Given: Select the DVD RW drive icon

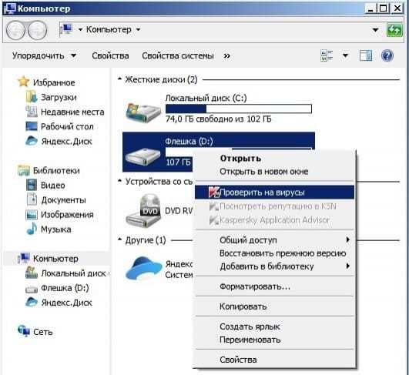Looking at the screenshot, I should (143, 210).
